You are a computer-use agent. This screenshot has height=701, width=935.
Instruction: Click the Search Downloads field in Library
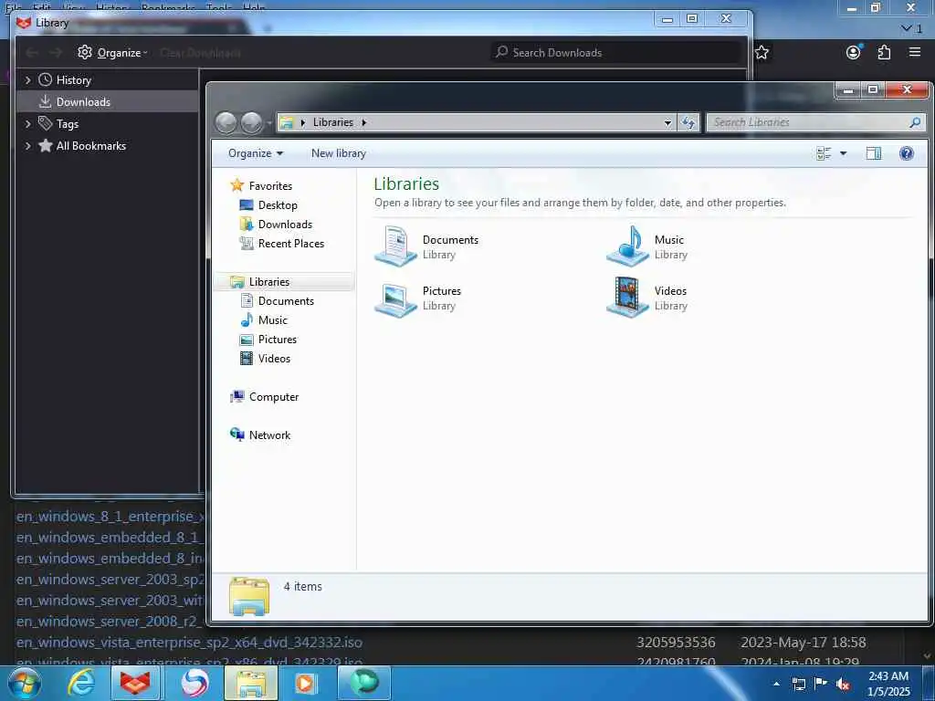[x=616, y=52]
